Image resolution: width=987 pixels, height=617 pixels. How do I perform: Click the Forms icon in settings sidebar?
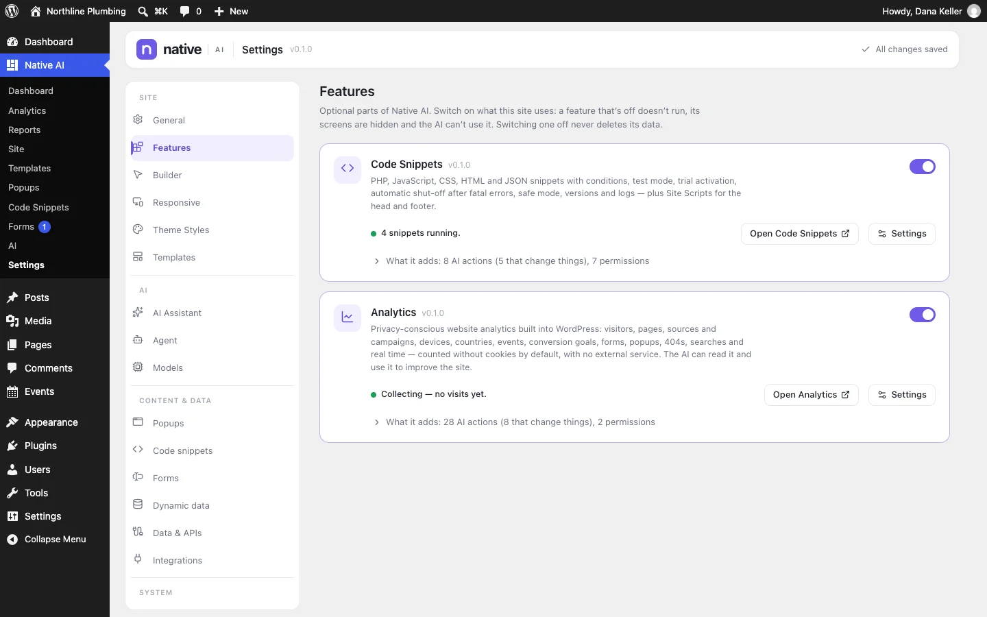tap(138, 478)
